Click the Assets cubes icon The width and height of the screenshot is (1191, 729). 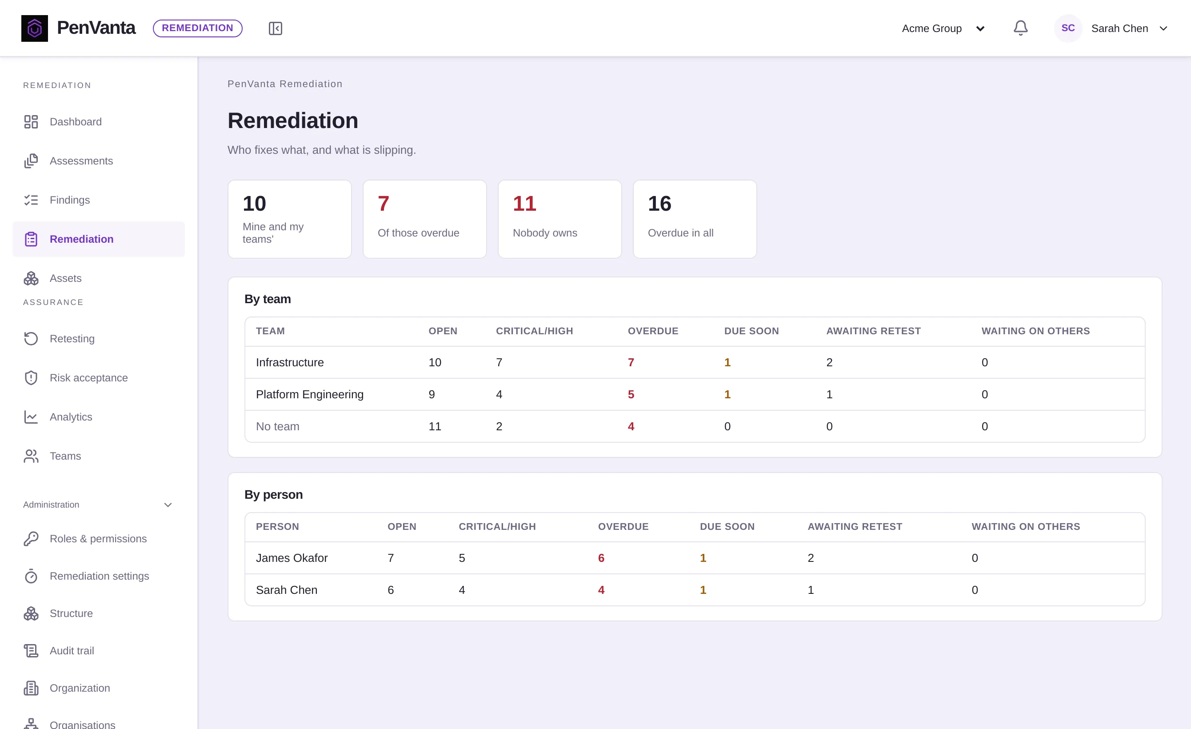[x=31, y=278]
